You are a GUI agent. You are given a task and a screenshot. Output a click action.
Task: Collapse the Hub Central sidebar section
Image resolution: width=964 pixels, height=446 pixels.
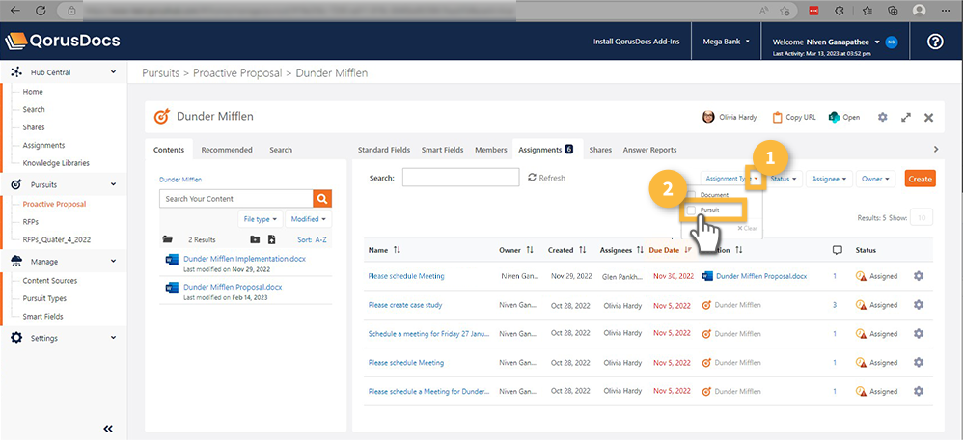(x=114, y=72)
